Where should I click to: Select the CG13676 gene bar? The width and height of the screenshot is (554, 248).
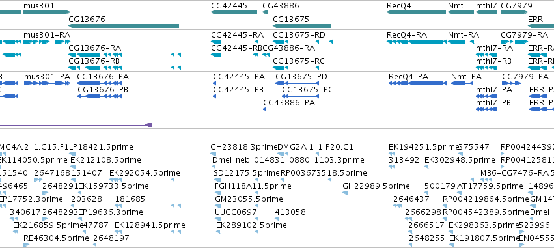(x=124, y=26)
